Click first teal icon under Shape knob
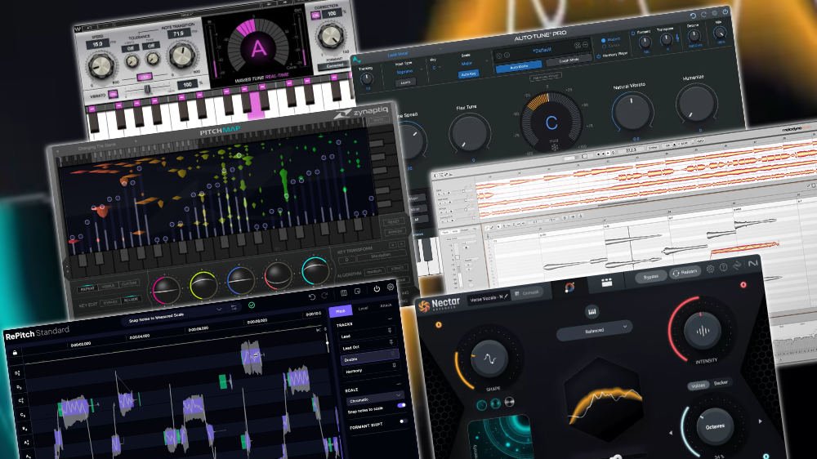This screenshot has width=817, height=459. tap(482, 405)
